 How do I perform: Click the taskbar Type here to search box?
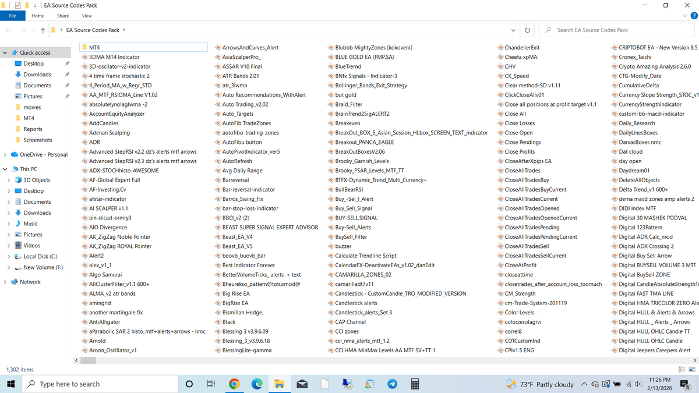coord(100,384)
